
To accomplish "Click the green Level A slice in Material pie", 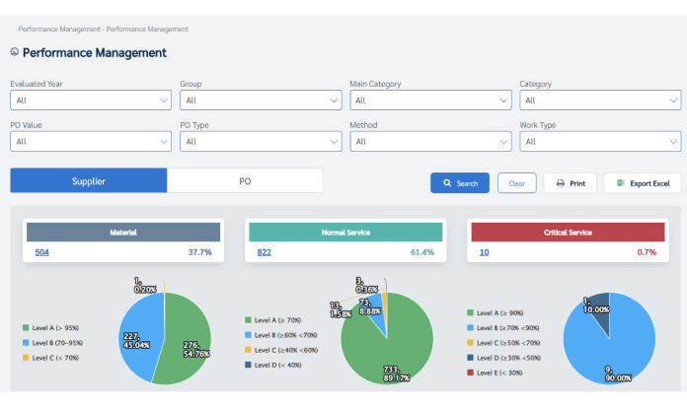I will point(186,340).
